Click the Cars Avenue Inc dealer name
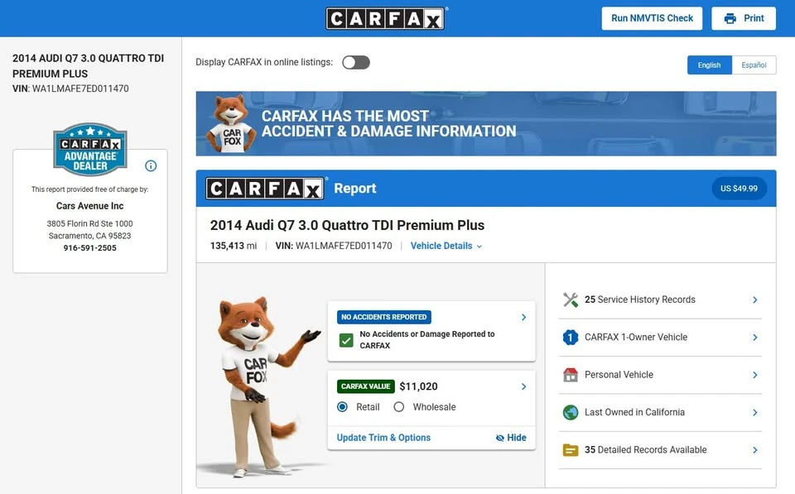The image size is (795, 494). (x=89, y=206)
